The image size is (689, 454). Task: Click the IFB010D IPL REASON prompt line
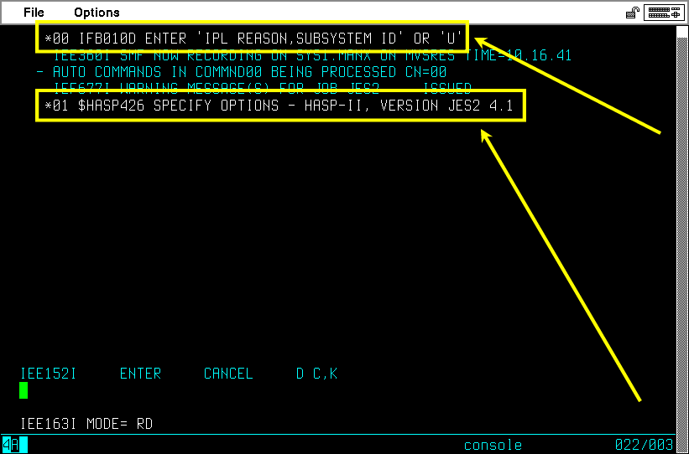click(x=254, y=39)
